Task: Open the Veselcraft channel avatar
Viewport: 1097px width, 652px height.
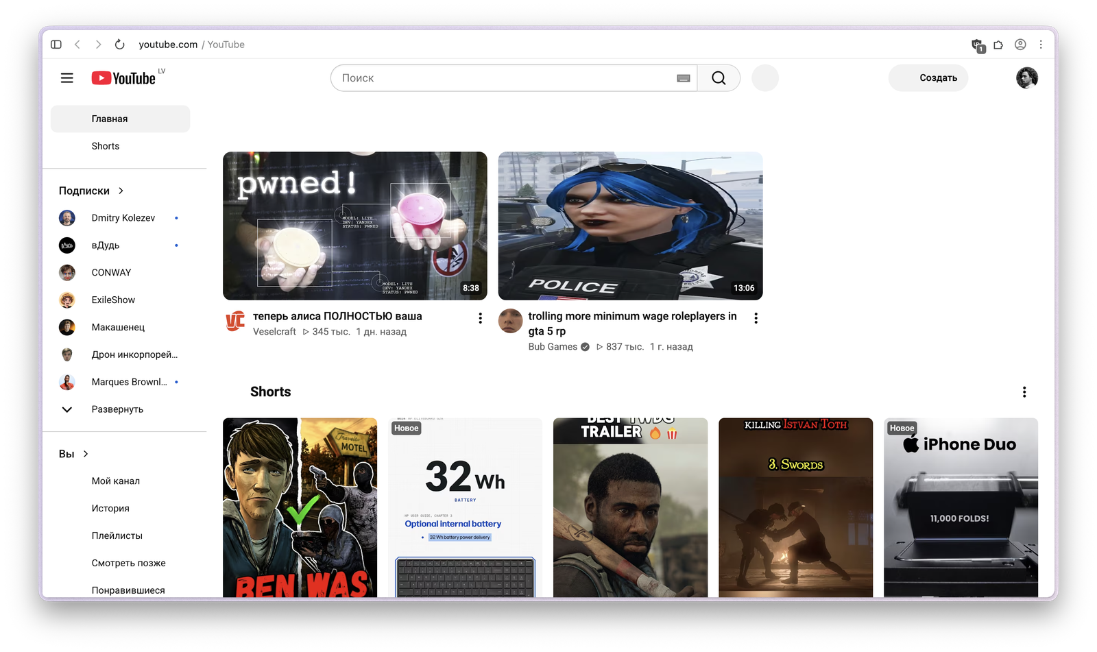Action: (235, 321)
